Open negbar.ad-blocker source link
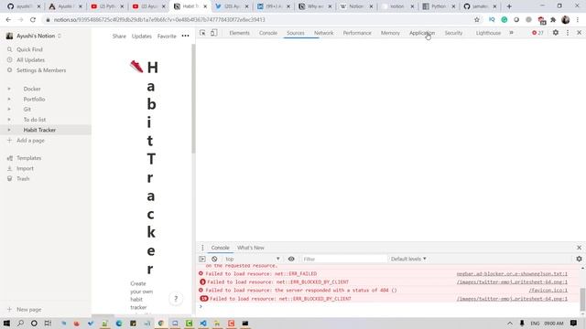 512,274
